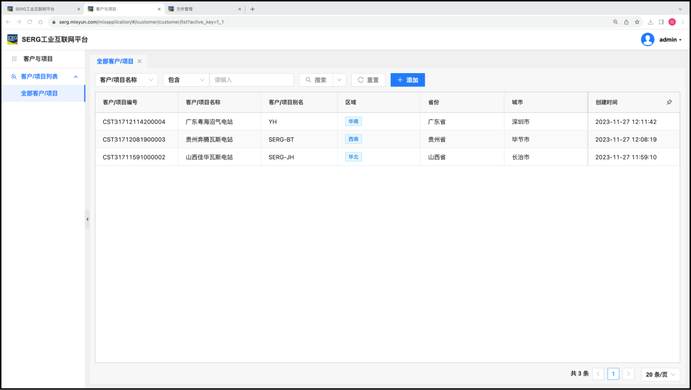This screenshot has width=691, height=390.
Task: Open the browser downloads icon
Action: tap(650, 22)
